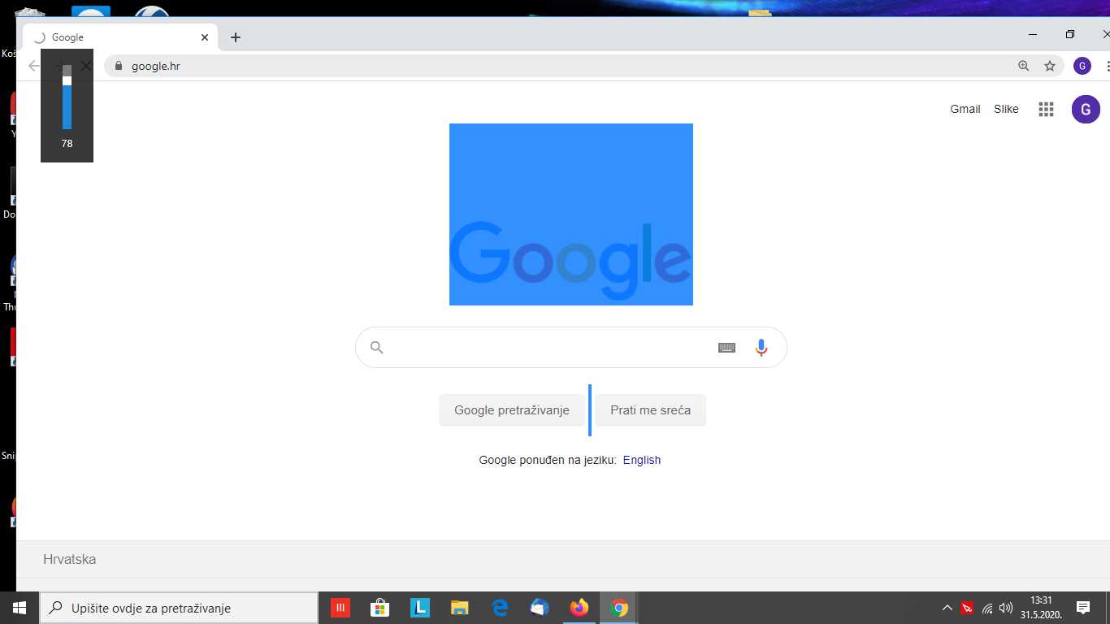Open the red app on taskbar
The height and width of the screenshot is (624, 1110).
(340, 608)
